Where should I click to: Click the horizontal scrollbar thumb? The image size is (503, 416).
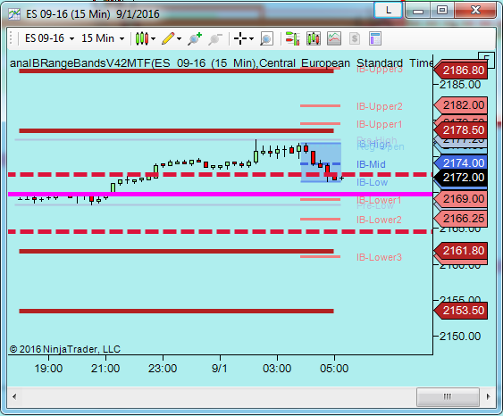(x=448, y=396)
